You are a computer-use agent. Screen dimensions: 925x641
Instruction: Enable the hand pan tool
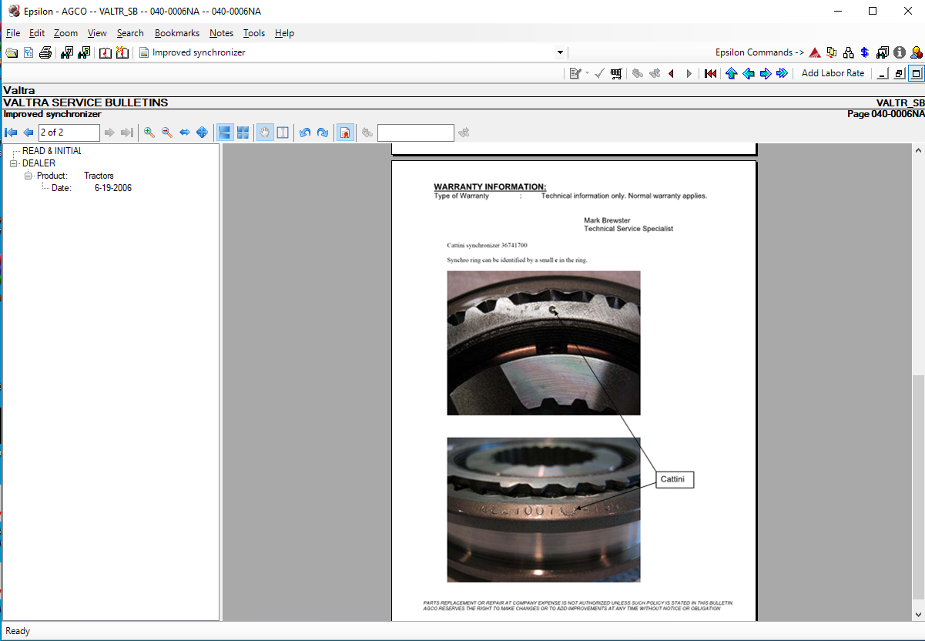[x=265, y=133]
